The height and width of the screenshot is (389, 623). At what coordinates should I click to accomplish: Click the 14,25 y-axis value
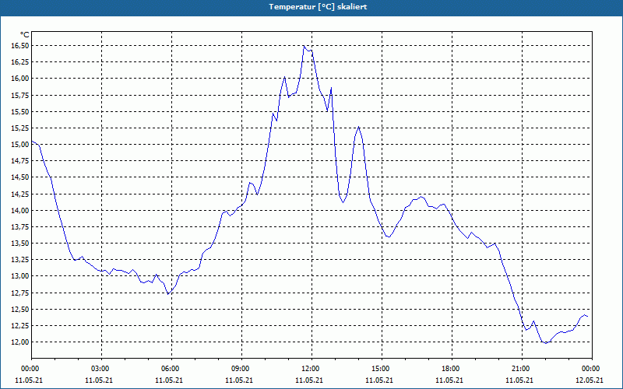[20, 194]
